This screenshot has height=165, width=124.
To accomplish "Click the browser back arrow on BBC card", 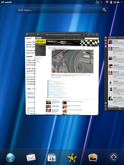I will (38, 34).
